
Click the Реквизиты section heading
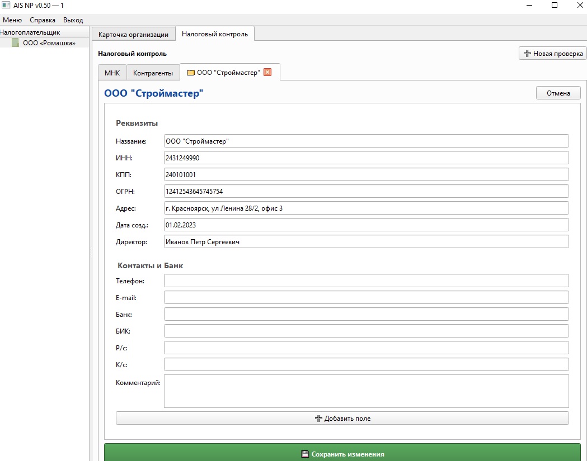point(137,123)
